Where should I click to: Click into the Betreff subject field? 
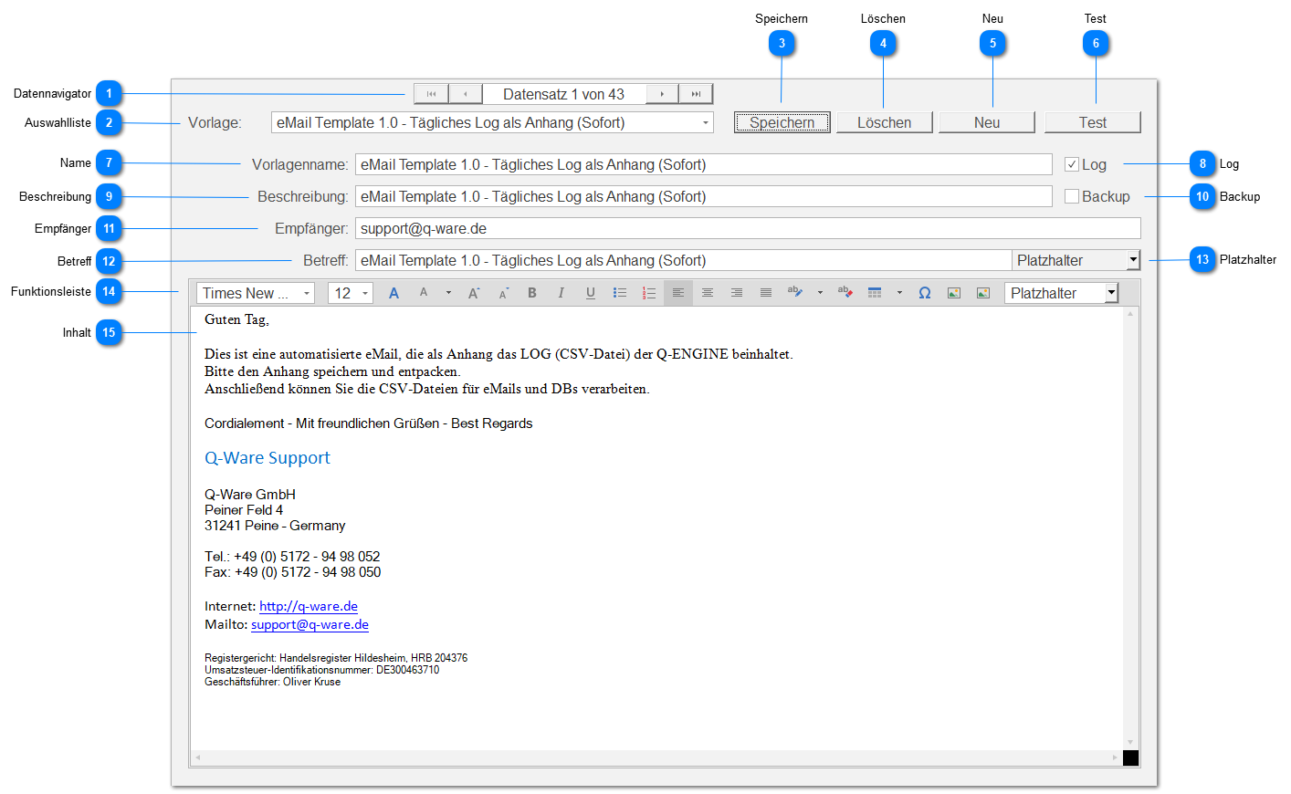[683, 260]
